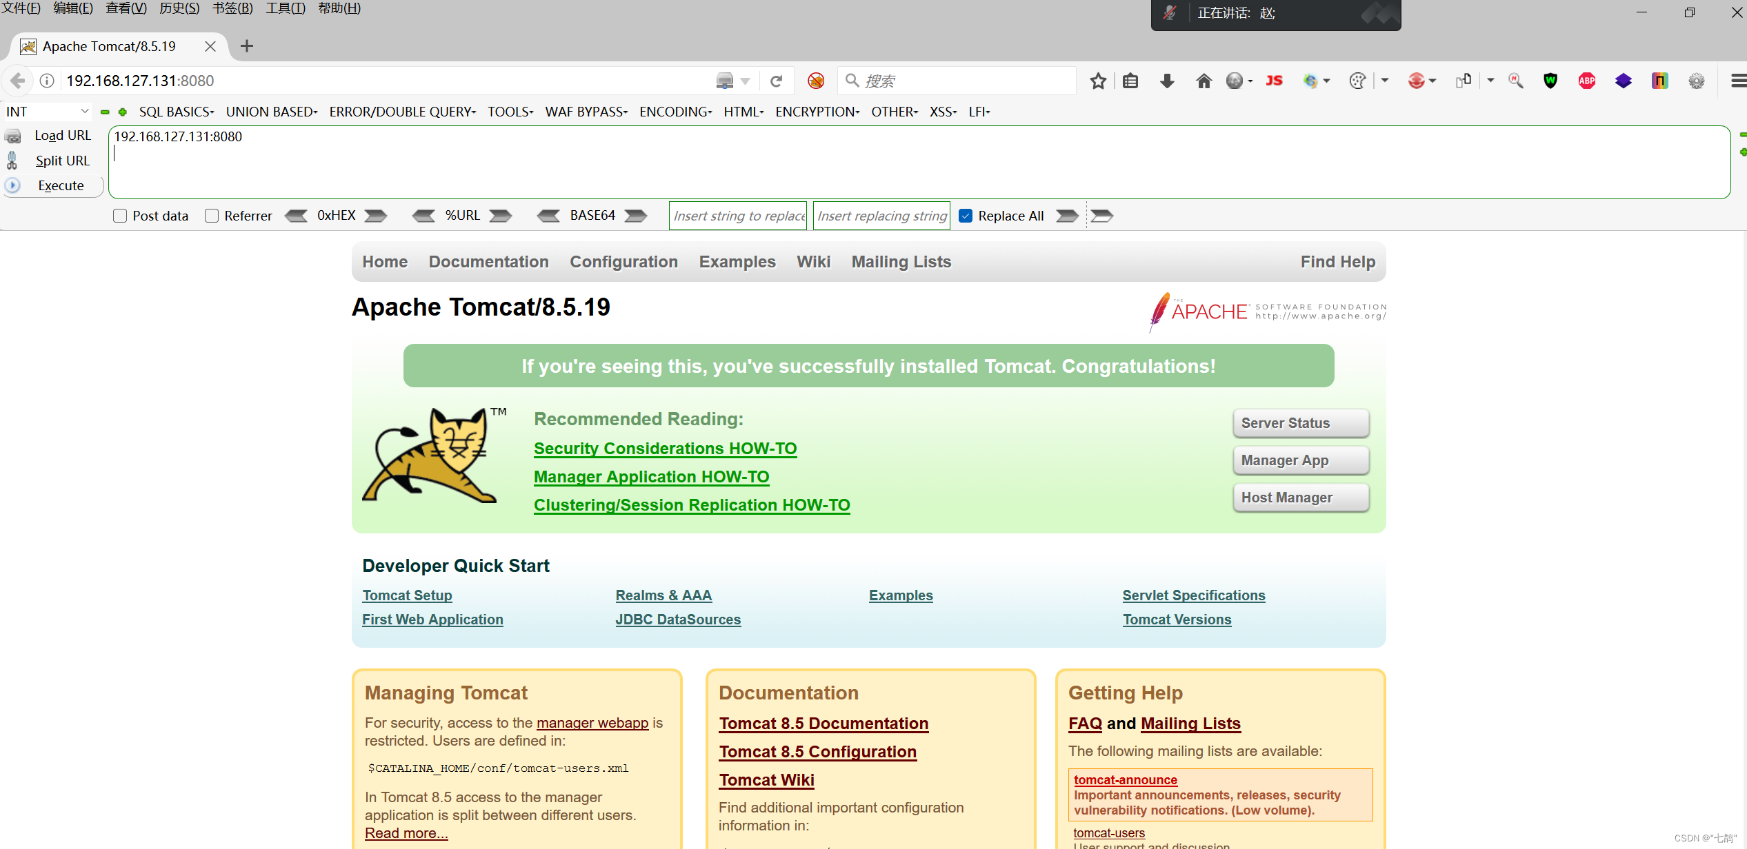Click the Insert string to replace field
This screenshot has width=1747, height=849.
738,216
